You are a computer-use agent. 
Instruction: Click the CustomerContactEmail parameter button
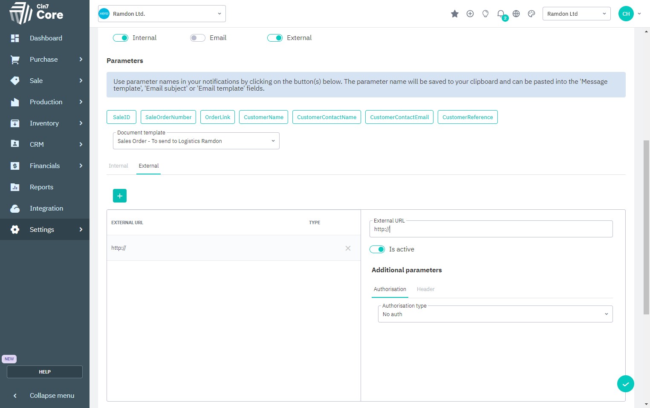[x=399, y=117]
